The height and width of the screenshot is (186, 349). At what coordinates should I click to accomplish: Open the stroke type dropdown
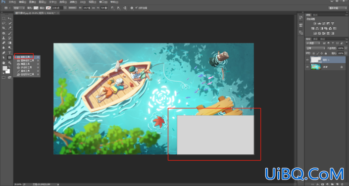click(x=72, y=8)
